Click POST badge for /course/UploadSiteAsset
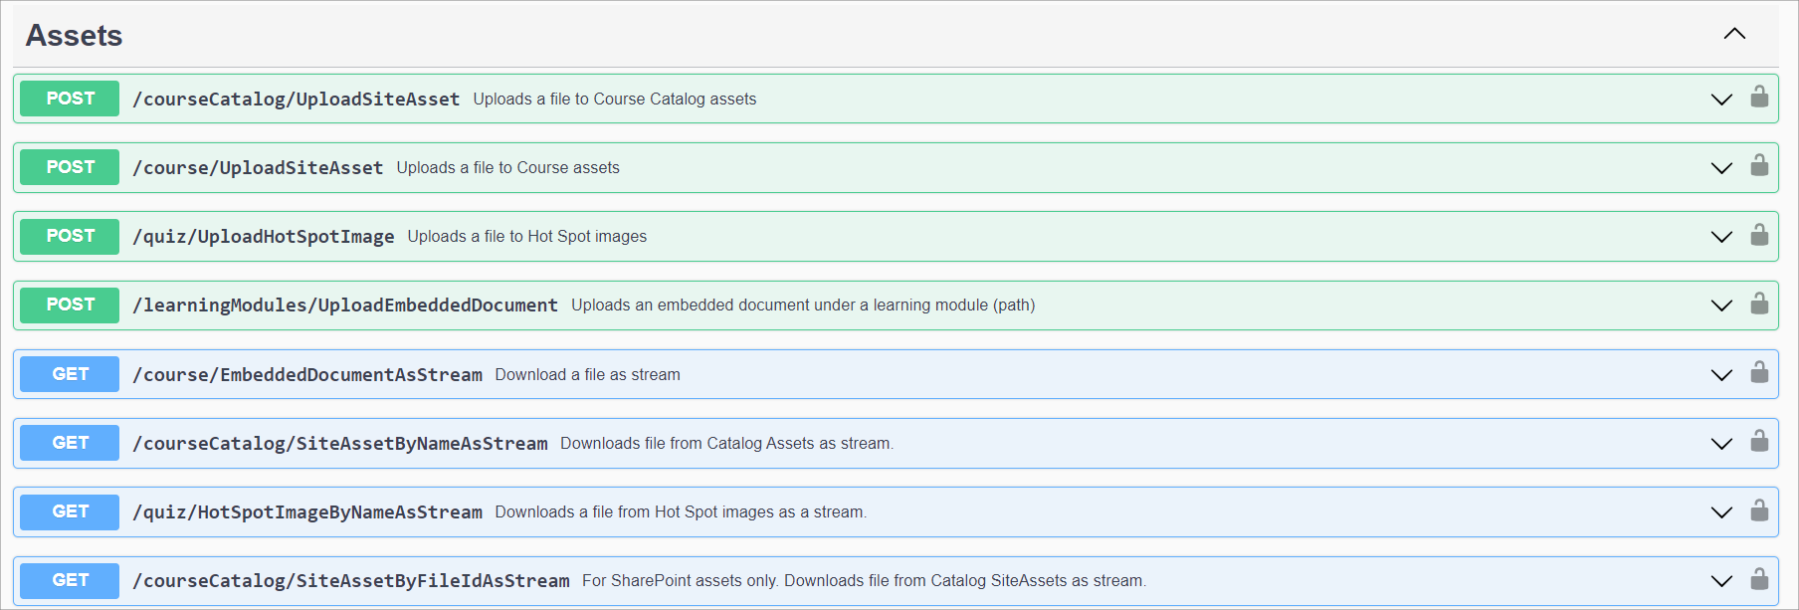The width and height of the screenshot is (1799, 610). [70, 167]
